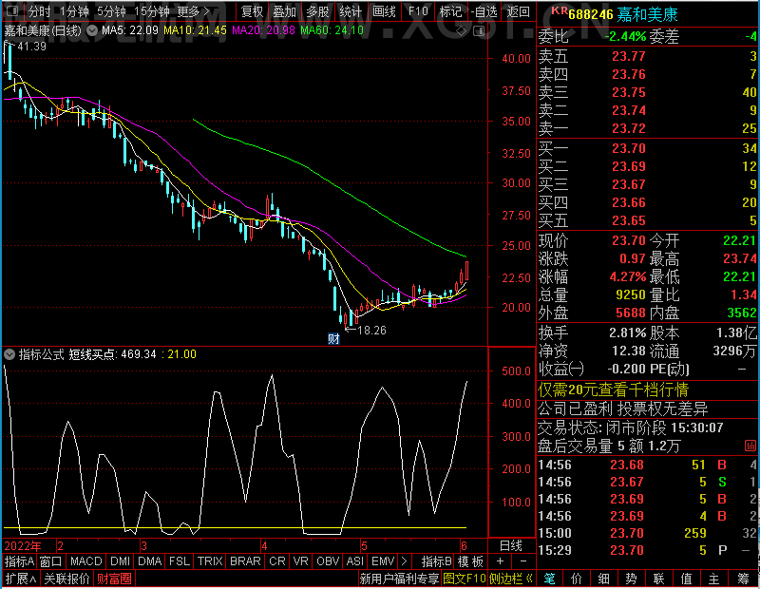Image resolution: width=760 pixels, height=589 pixels.
Task: Click the 日线 period label
Action: click(511, 545)
